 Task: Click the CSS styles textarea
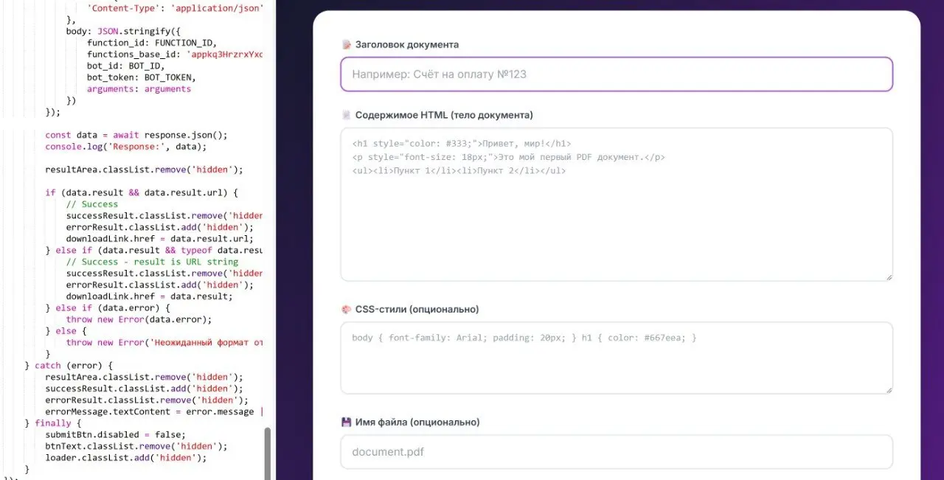pos(617,358)
